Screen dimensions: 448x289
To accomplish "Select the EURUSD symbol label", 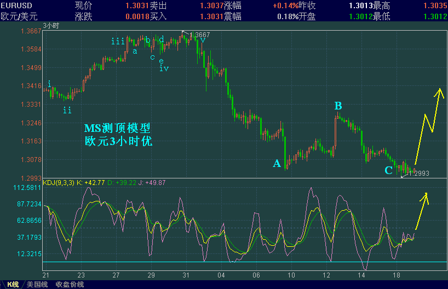I will pyautogui.click(x=16, y=5).
